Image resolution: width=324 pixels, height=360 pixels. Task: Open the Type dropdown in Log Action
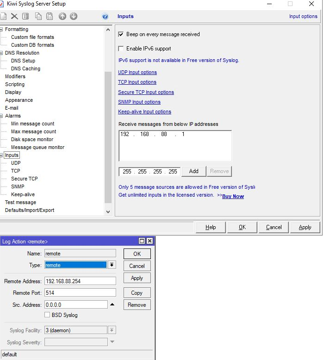pyautogui.click(x=112, y=265)
